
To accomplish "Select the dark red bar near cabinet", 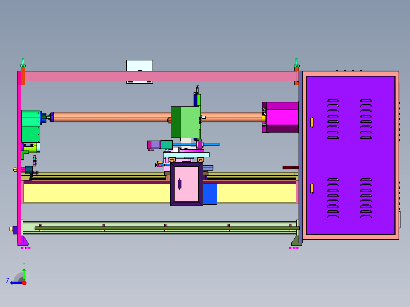I will [291, 167].
